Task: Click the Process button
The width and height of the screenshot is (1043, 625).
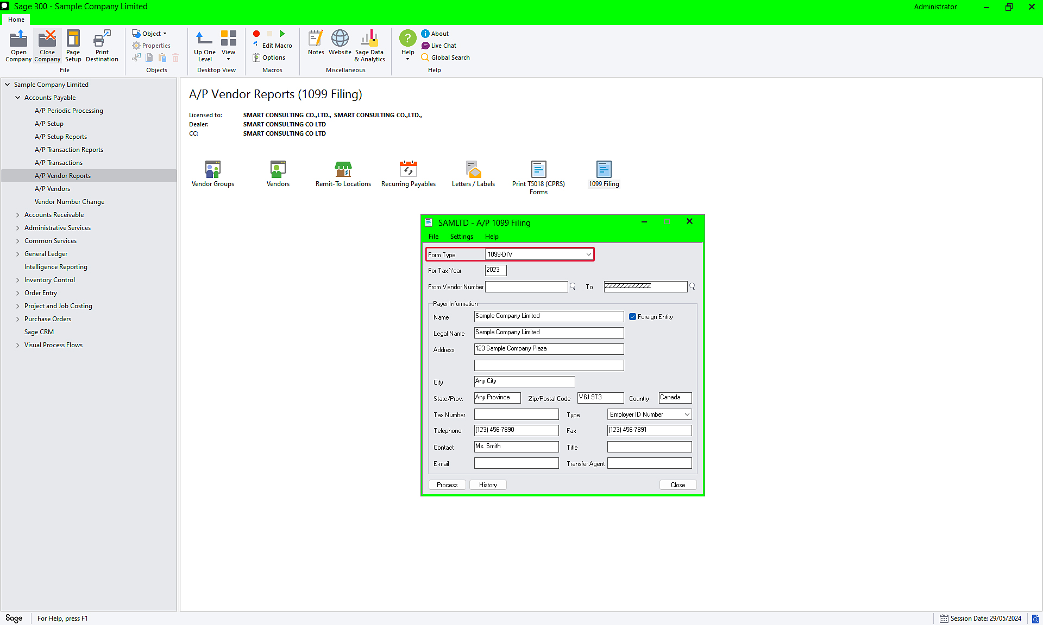Action: tap(447, 485)
